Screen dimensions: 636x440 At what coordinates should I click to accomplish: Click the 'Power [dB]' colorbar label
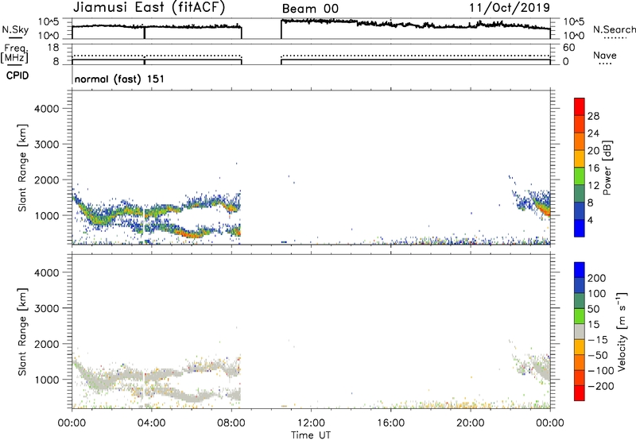[607, 168]
